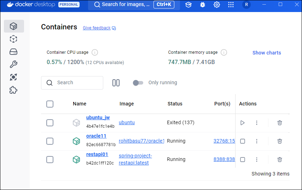Click container ID b42dc1ff120c
This screenshot has width=302, height=190.
click(100, 163)
